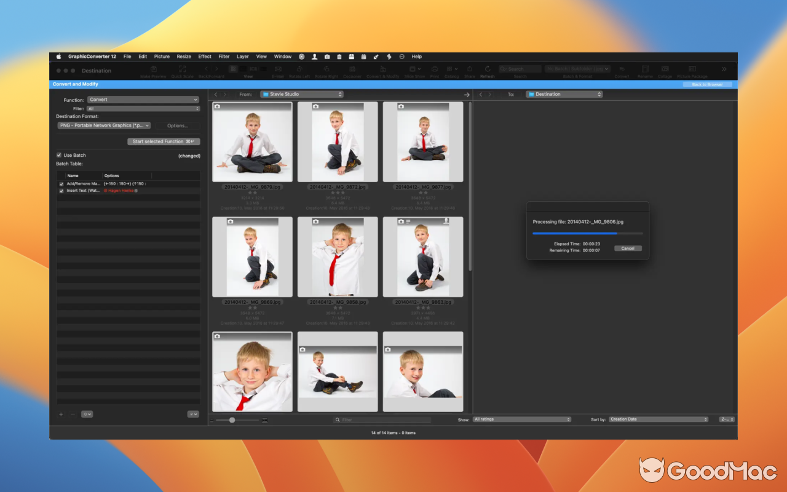The image size is (787, 492).
Task: Open the Convert & Modify tool
Action: [382, 69]
